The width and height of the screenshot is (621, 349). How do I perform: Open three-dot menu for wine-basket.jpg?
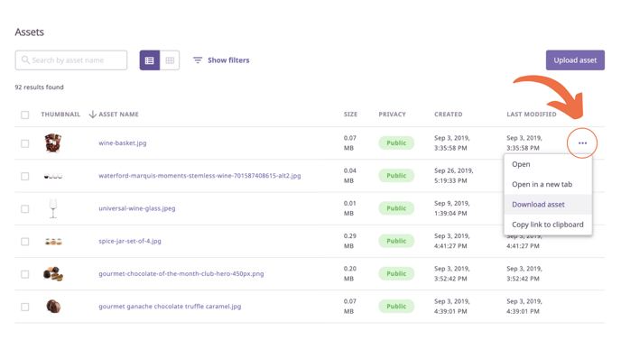582,142
